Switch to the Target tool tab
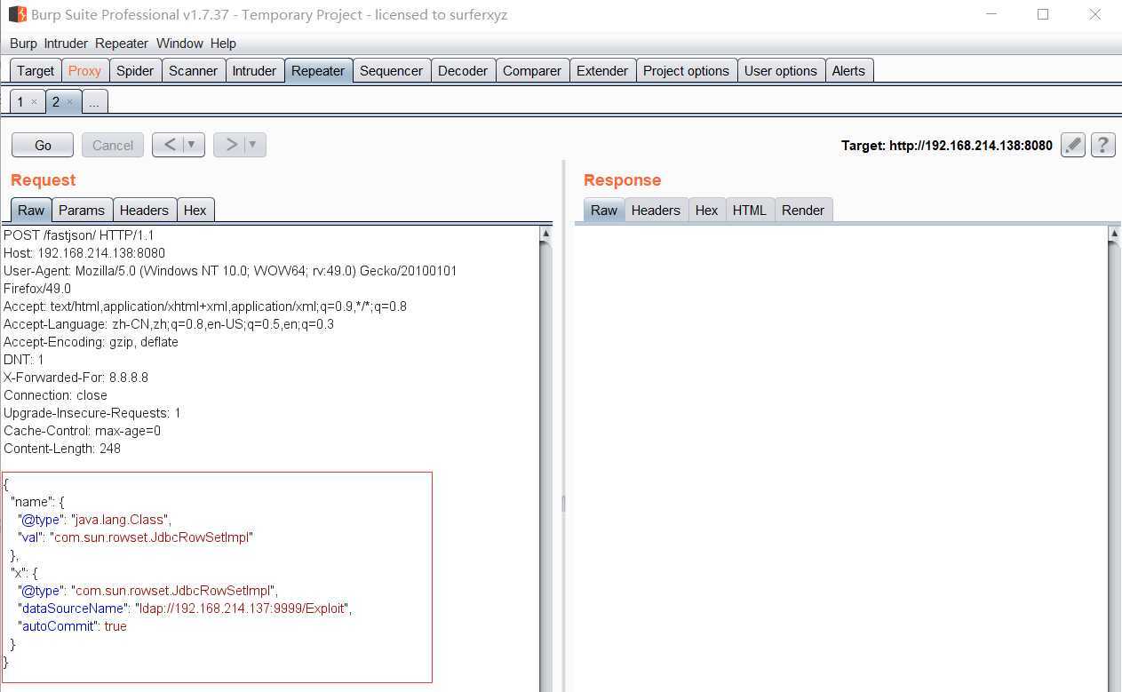The image size is (1122, 692). point(36,71)
